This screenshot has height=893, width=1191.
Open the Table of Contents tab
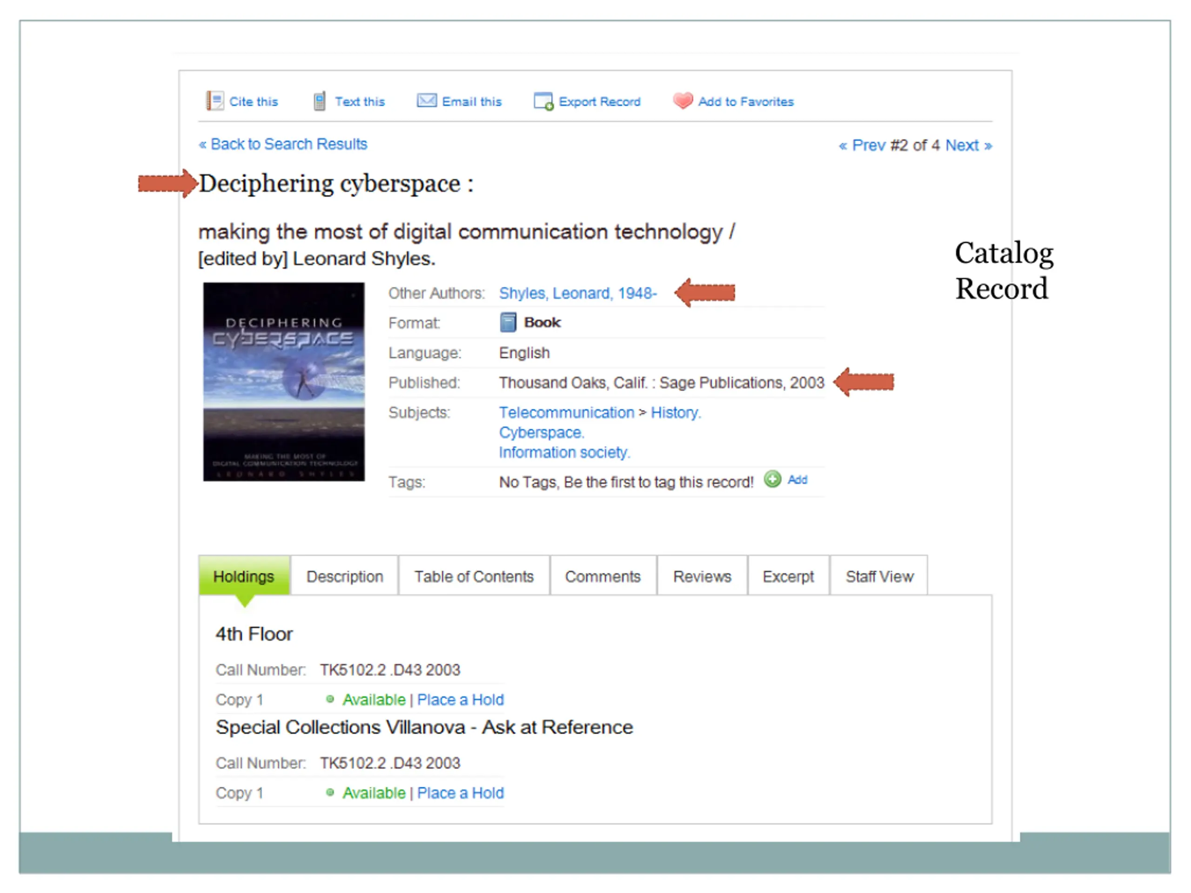point(474,576)
